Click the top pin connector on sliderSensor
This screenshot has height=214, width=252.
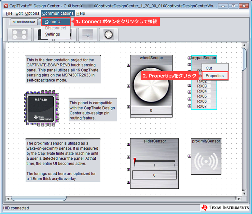coord(129,144)
